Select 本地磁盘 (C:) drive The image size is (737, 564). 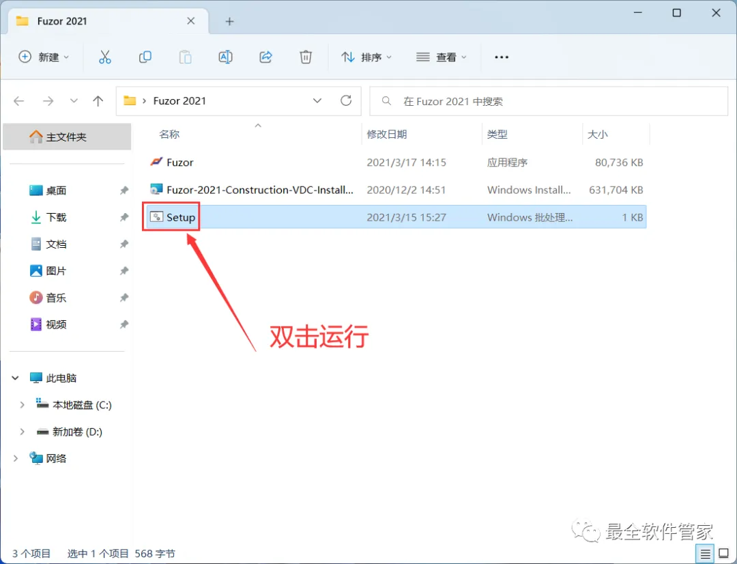pos(82,404)
